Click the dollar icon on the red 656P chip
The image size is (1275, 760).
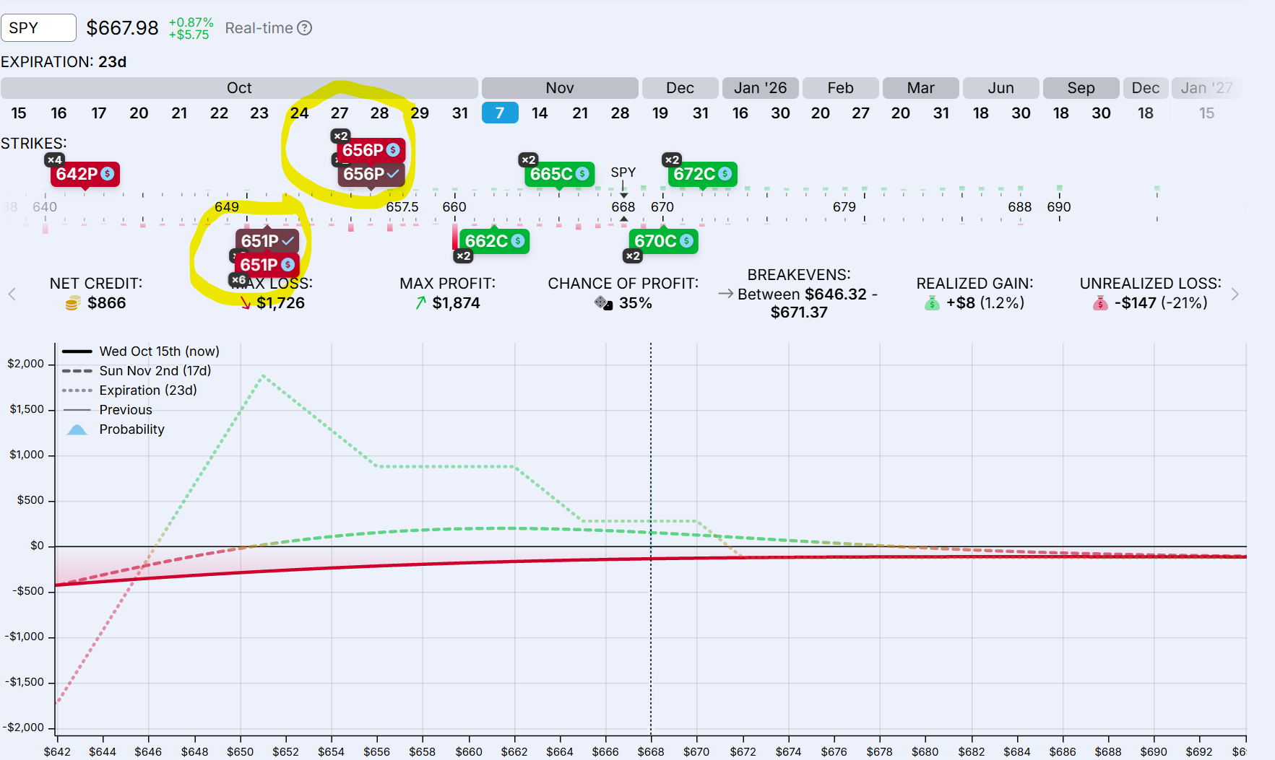coord(393,150)
